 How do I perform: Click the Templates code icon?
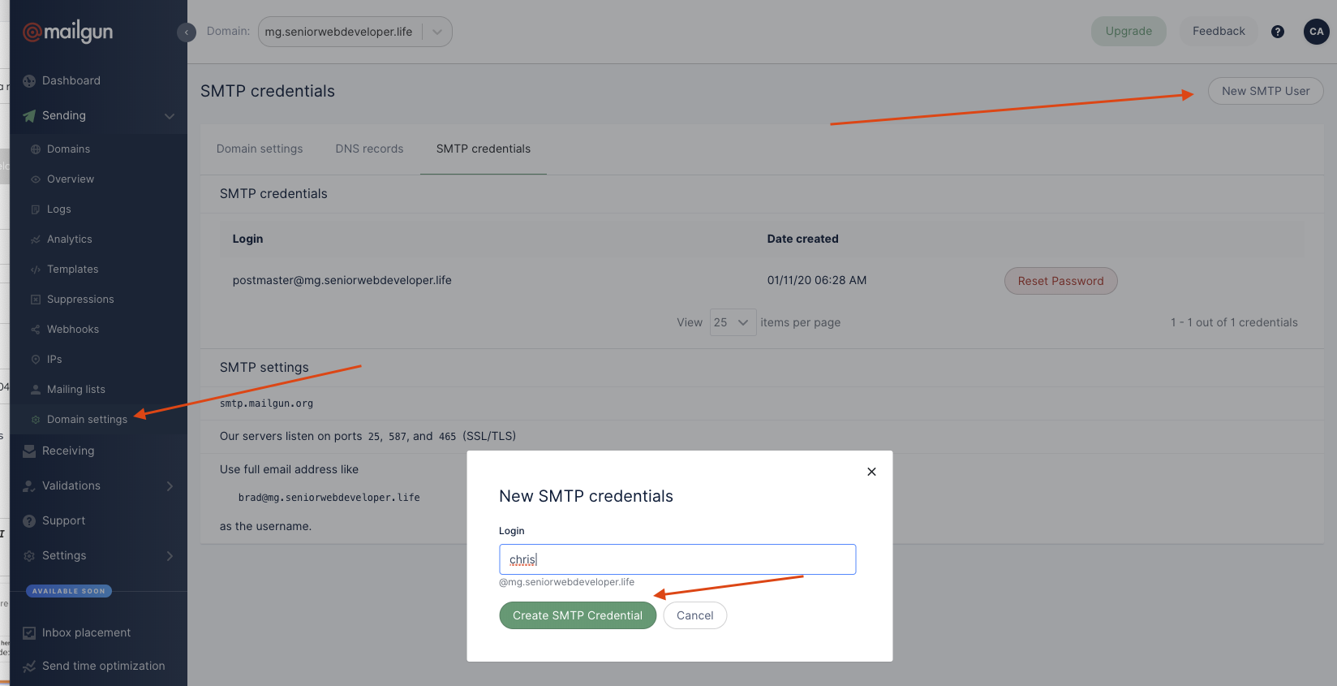[x=36, y=270]
